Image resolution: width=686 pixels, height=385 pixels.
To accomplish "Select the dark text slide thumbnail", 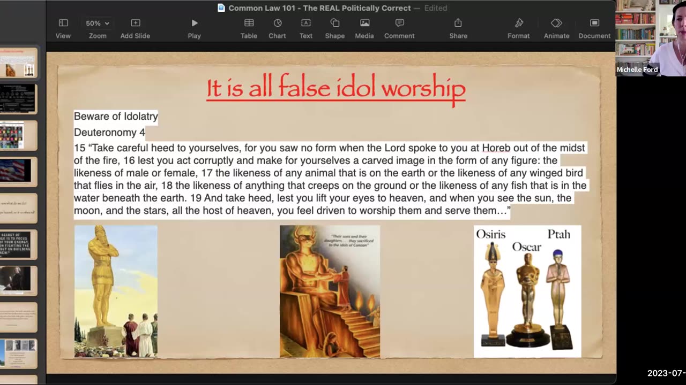I will (18, 98).
